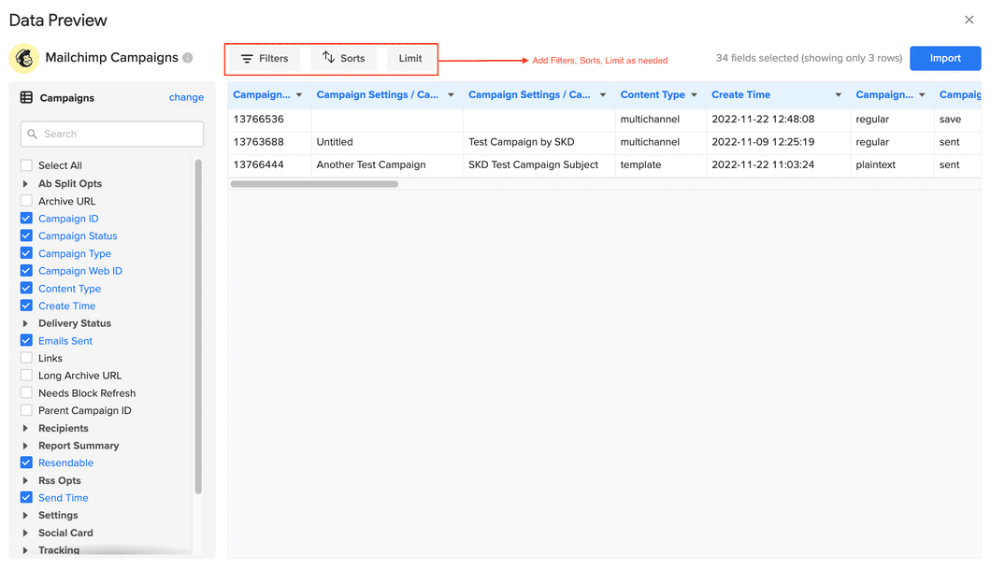
Task: Click the horizontal table scrollbar
Action: (314, 184)
